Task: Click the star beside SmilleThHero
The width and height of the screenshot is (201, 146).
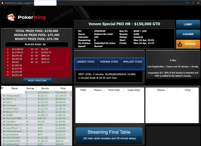Action: point(4,109)
